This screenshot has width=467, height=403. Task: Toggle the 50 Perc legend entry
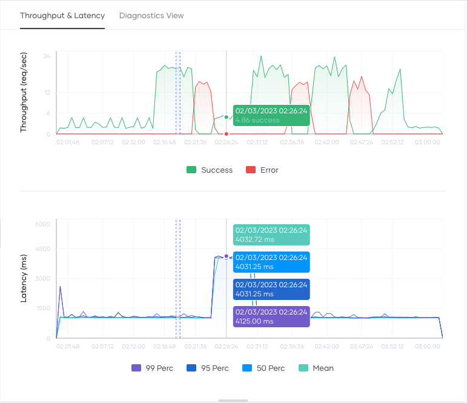tap(248, 368)
